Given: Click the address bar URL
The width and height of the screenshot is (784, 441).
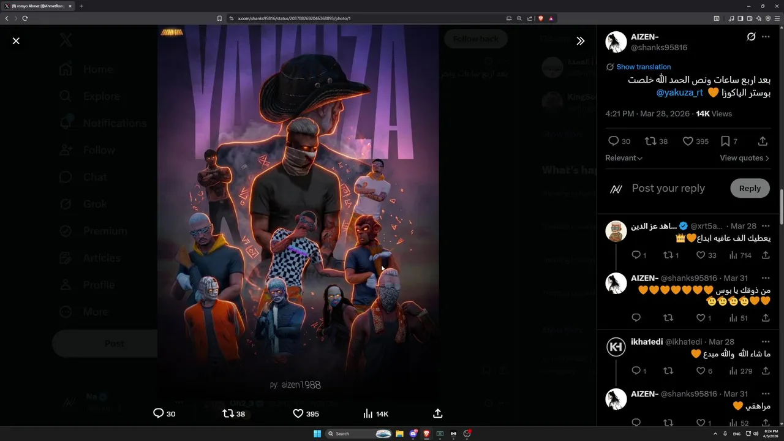Looking at the screenshot, I should (294, 18).
